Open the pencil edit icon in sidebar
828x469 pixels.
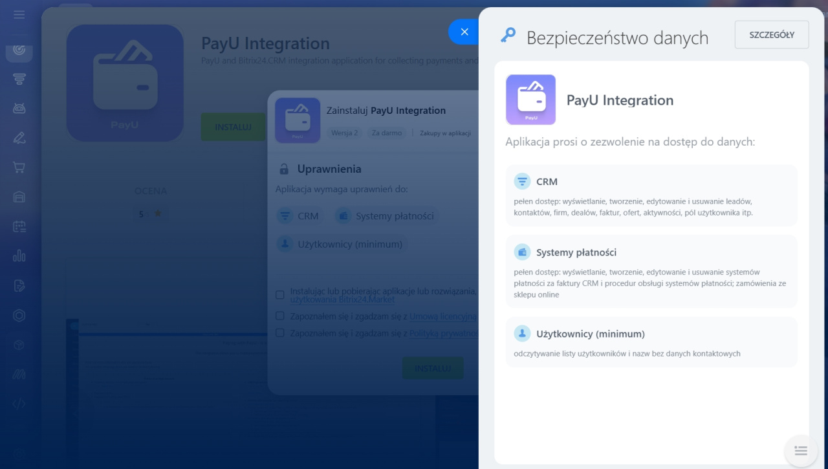(x=19, y=138)
